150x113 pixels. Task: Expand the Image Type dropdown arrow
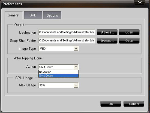tap(76, 49)
